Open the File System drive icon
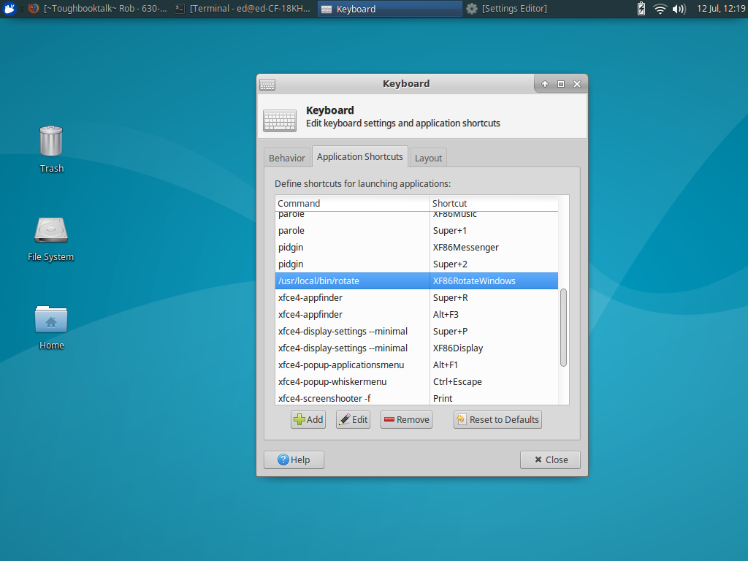 click(51, 230)
